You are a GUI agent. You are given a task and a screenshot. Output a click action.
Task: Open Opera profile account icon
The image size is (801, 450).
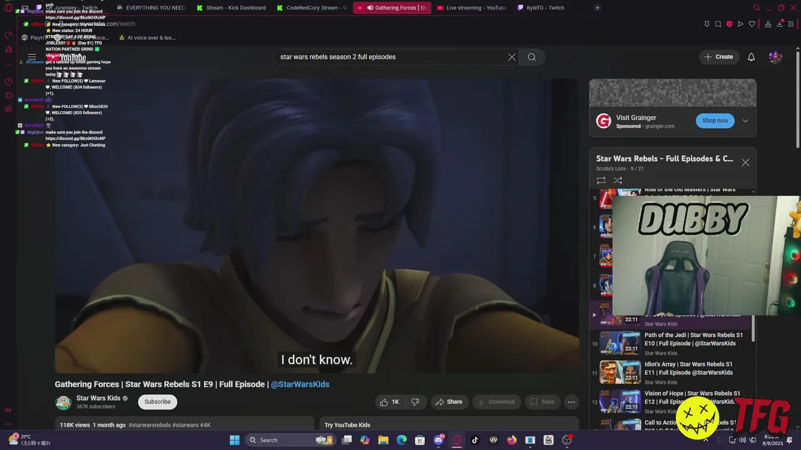point(768,24)
